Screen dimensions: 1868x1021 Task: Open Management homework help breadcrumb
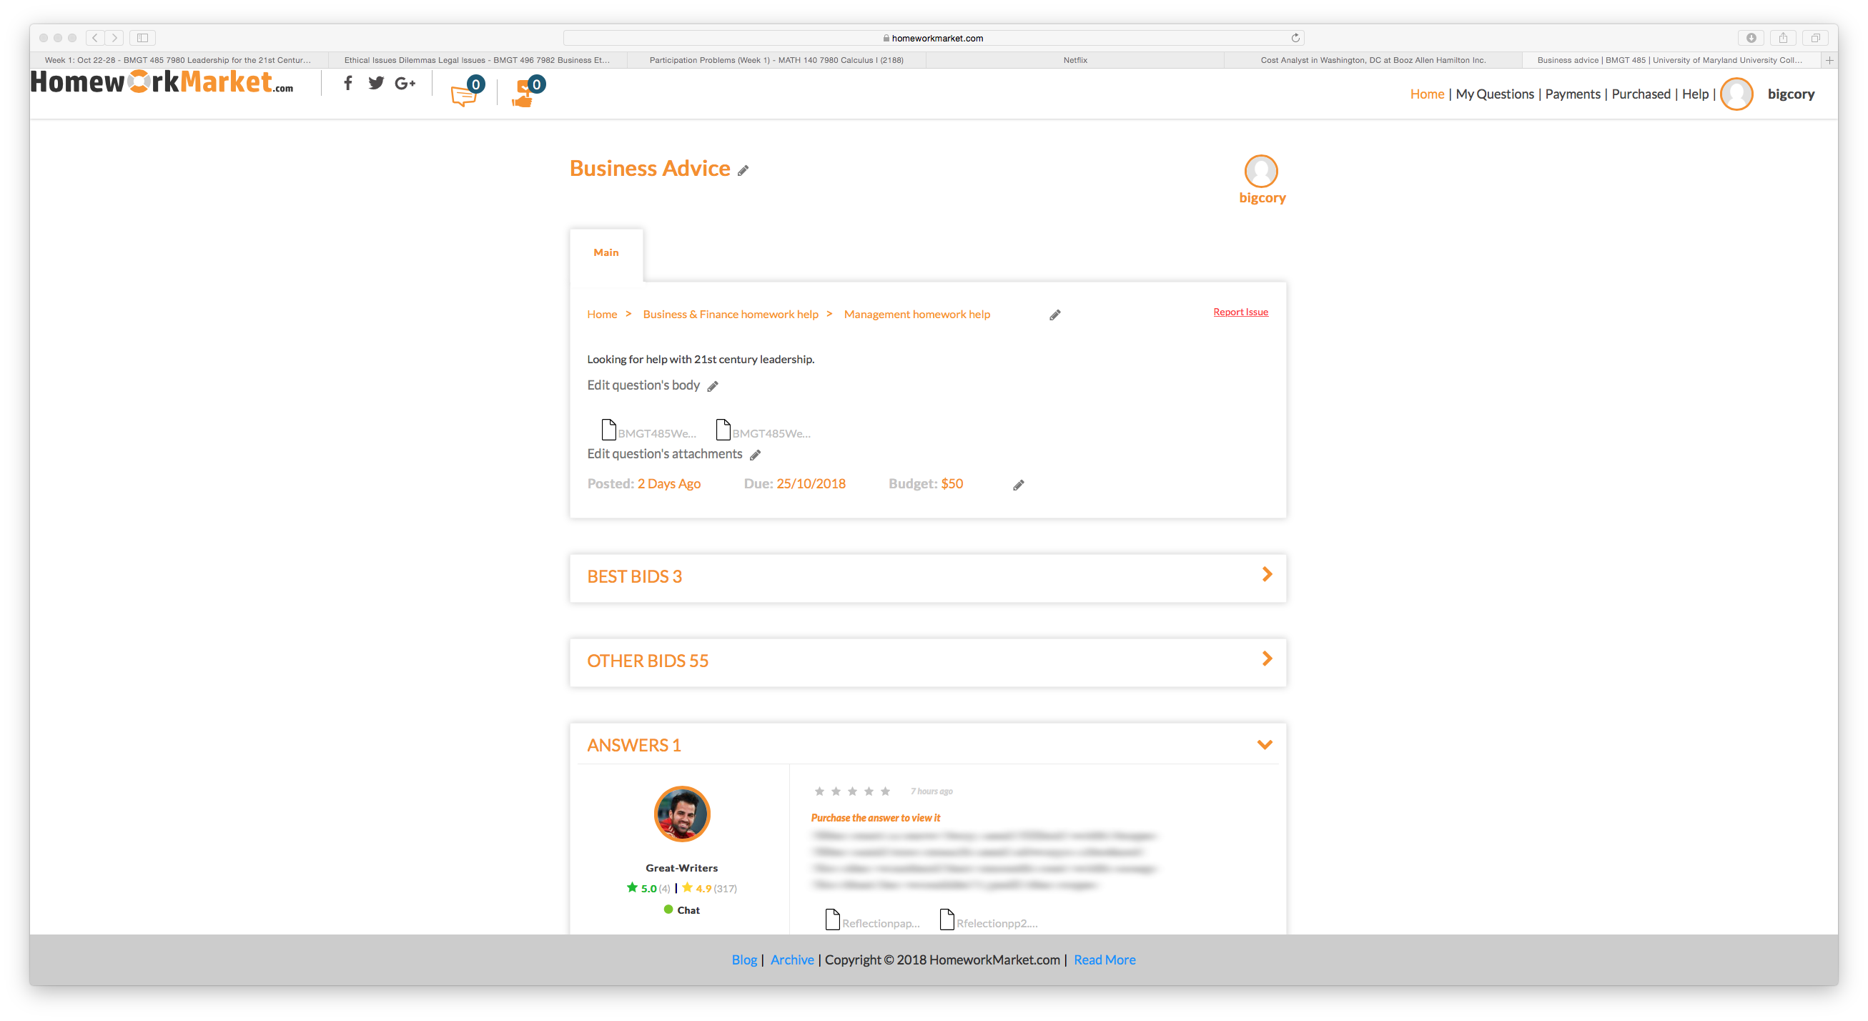(x=916, y=315)
